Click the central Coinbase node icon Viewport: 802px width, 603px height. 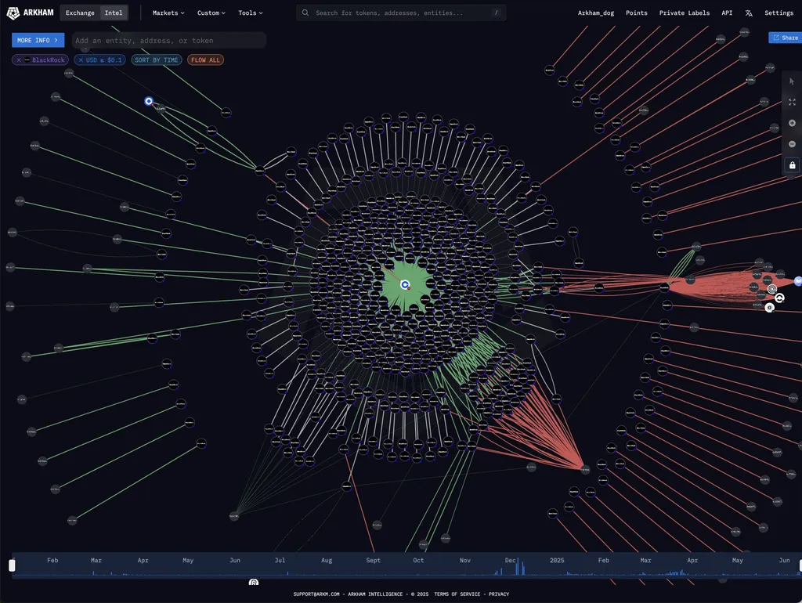click(405, 285)
